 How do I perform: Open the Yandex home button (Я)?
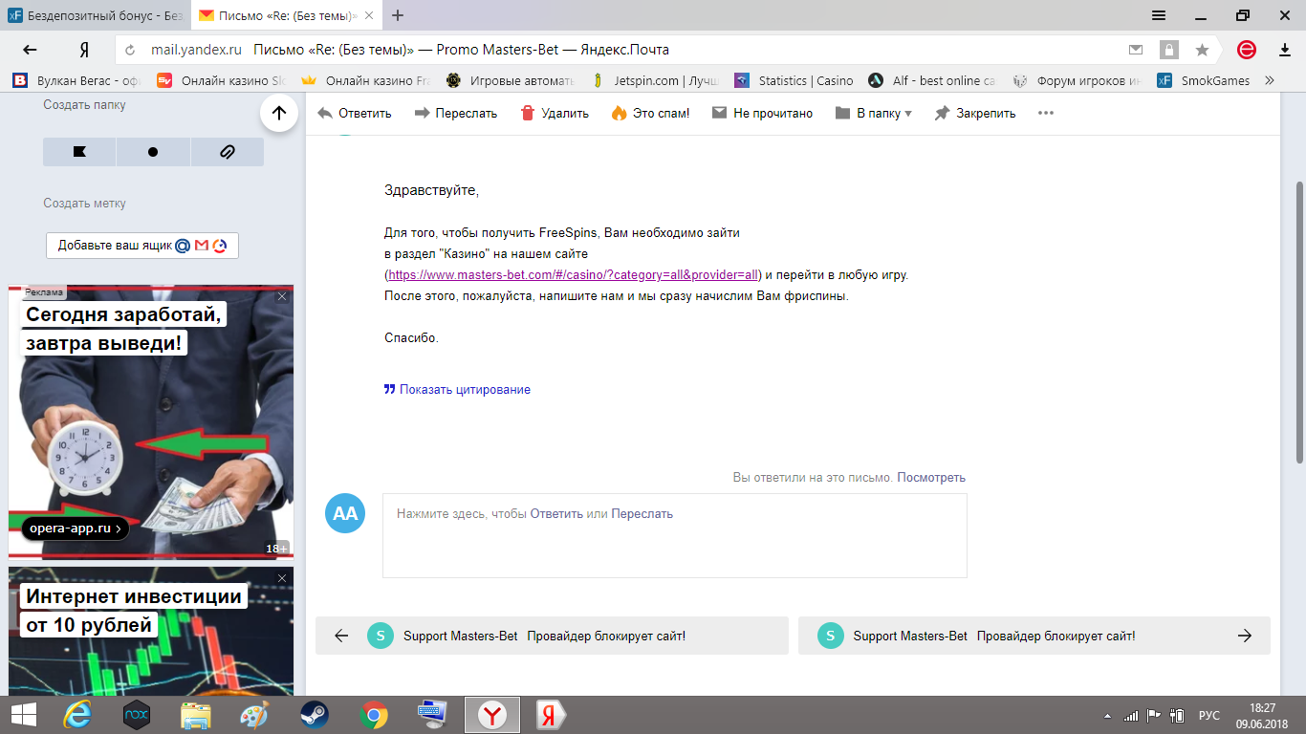point(84,50)
